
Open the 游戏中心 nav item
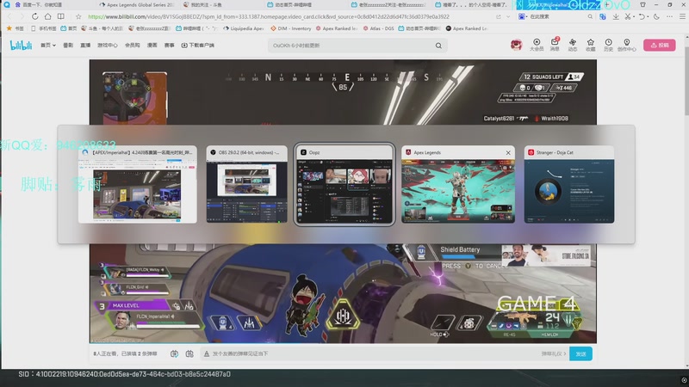[x=107, y=46]
